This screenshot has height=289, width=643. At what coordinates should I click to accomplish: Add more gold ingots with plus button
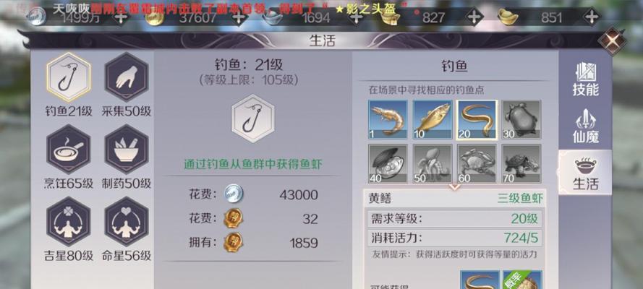pos(592,17)
